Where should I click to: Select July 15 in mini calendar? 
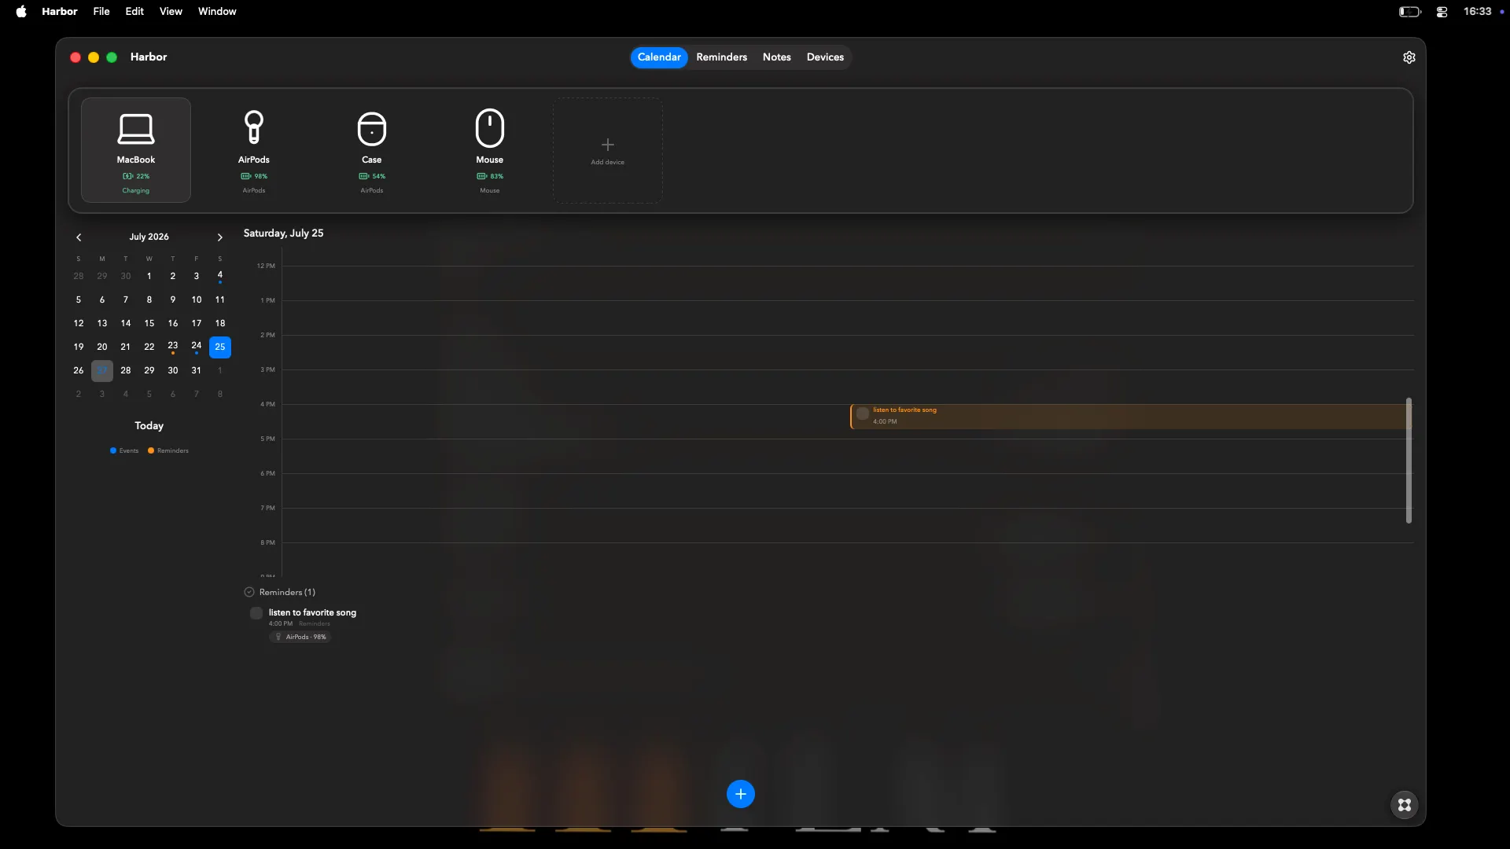149,323
